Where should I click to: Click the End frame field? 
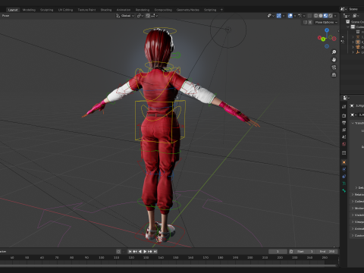pos(327,252)
